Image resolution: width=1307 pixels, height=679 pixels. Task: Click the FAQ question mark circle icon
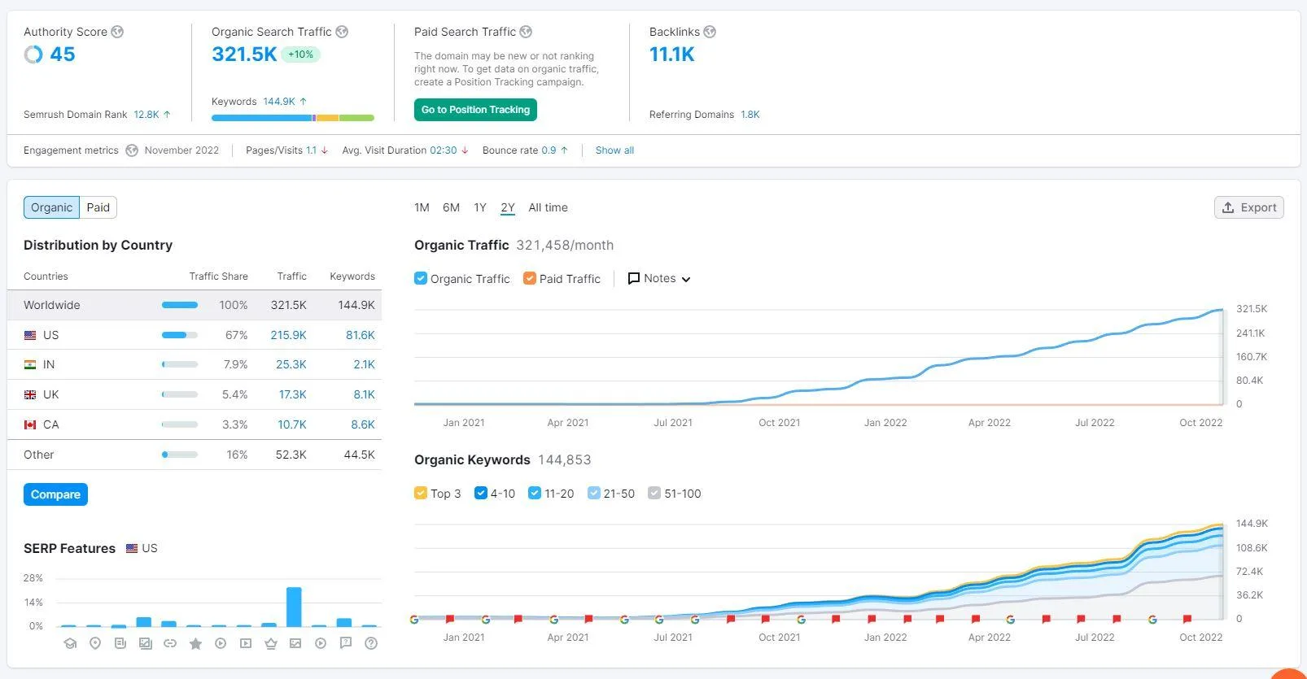(371, 643)
